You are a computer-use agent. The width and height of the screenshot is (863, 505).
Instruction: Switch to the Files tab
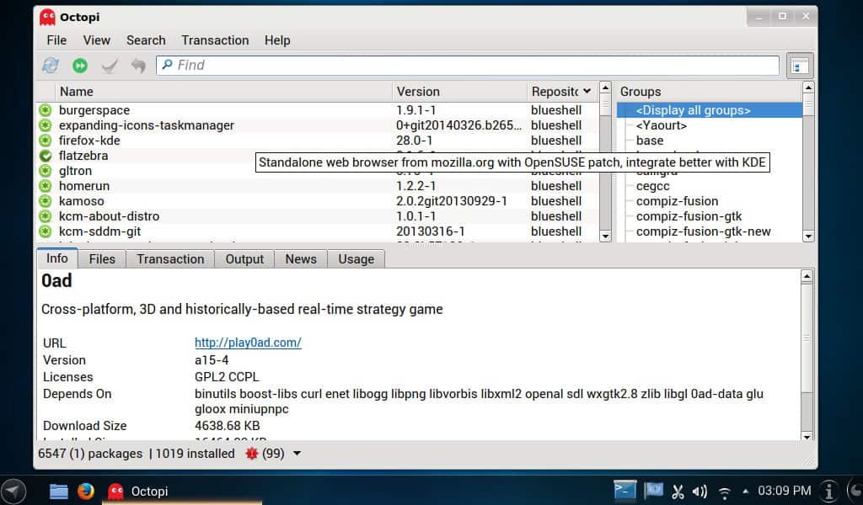[102, 259]
